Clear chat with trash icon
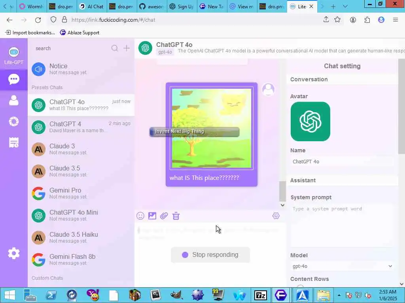This screenshot has width=405, height=303. pyautogui.click(x=176, y=216)
